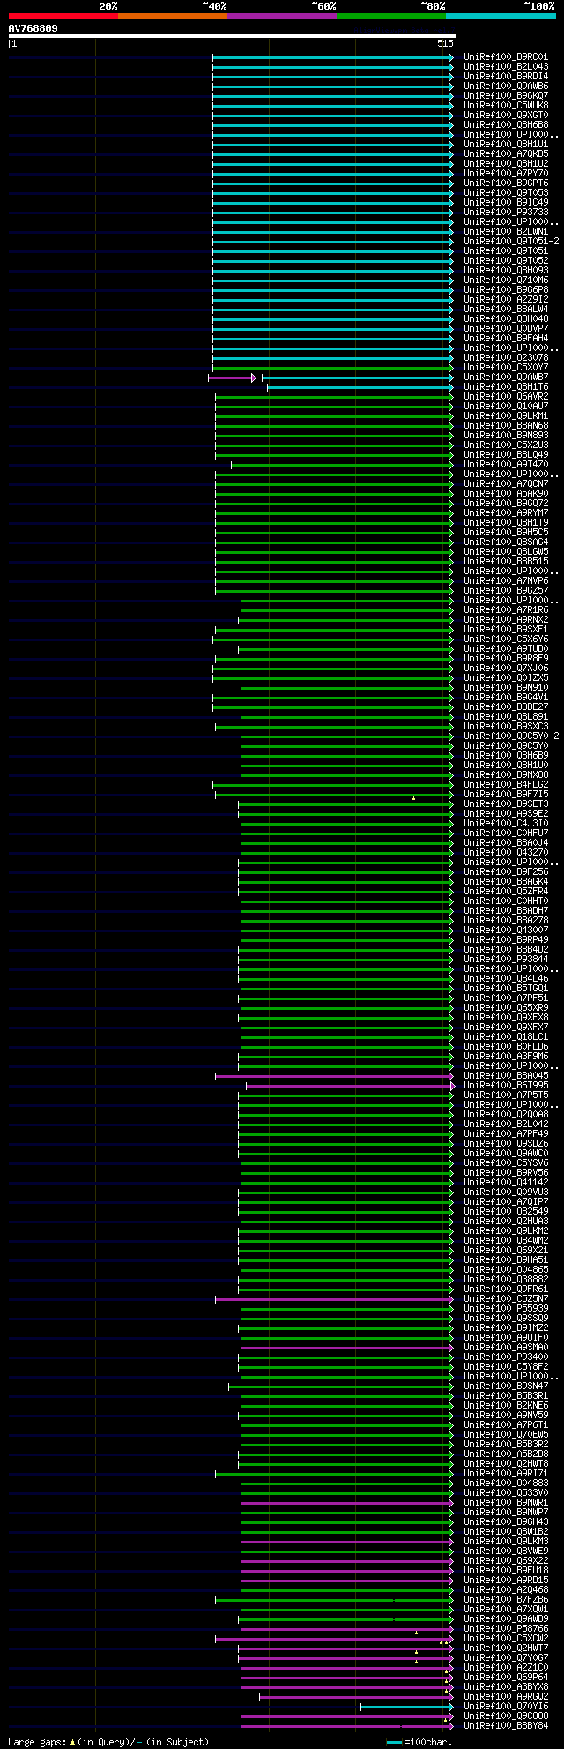Click the cyan alignment bar for Q8H1T6
This screenshot has height=1749, width=564.
point(360,387)
